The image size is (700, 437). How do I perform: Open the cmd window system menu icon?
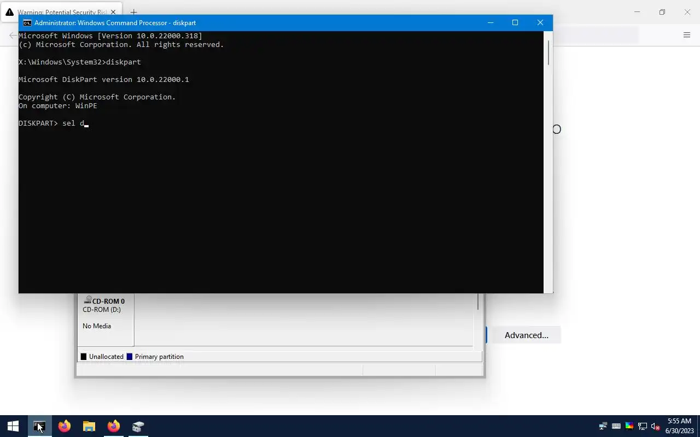(x=27, y=23)
